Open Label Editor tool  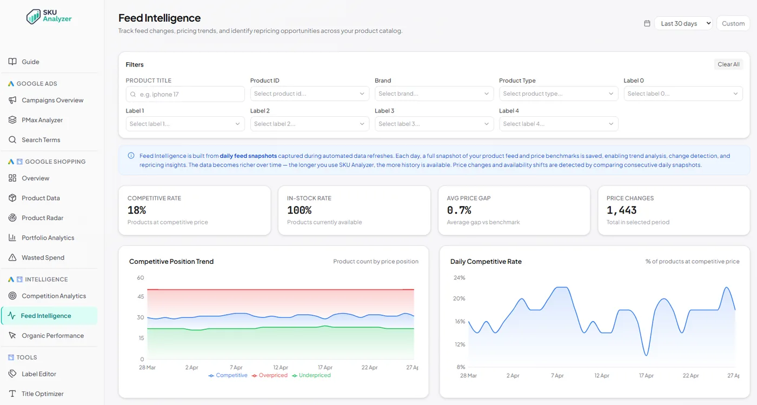coord(50,374)
